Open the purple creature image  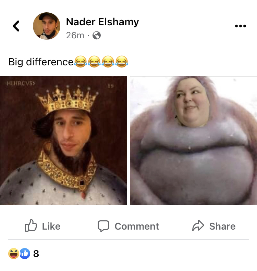pyautogui.click(x=194, y=141)
